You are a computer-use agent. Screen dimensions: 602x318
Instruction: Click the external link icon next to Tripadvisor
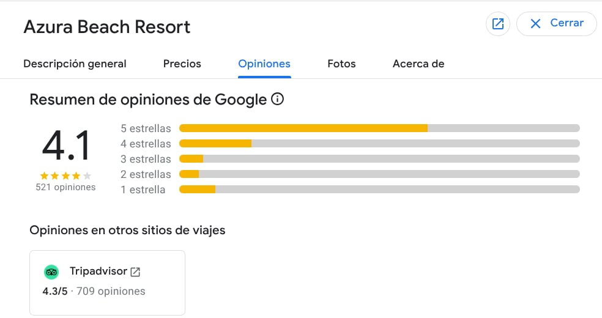tap(135, 272)
